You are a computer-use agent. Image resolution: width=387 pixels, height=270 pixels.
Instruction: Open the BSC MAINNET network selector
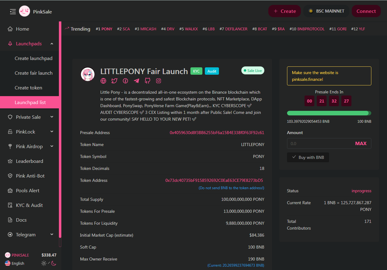point(326,11)
